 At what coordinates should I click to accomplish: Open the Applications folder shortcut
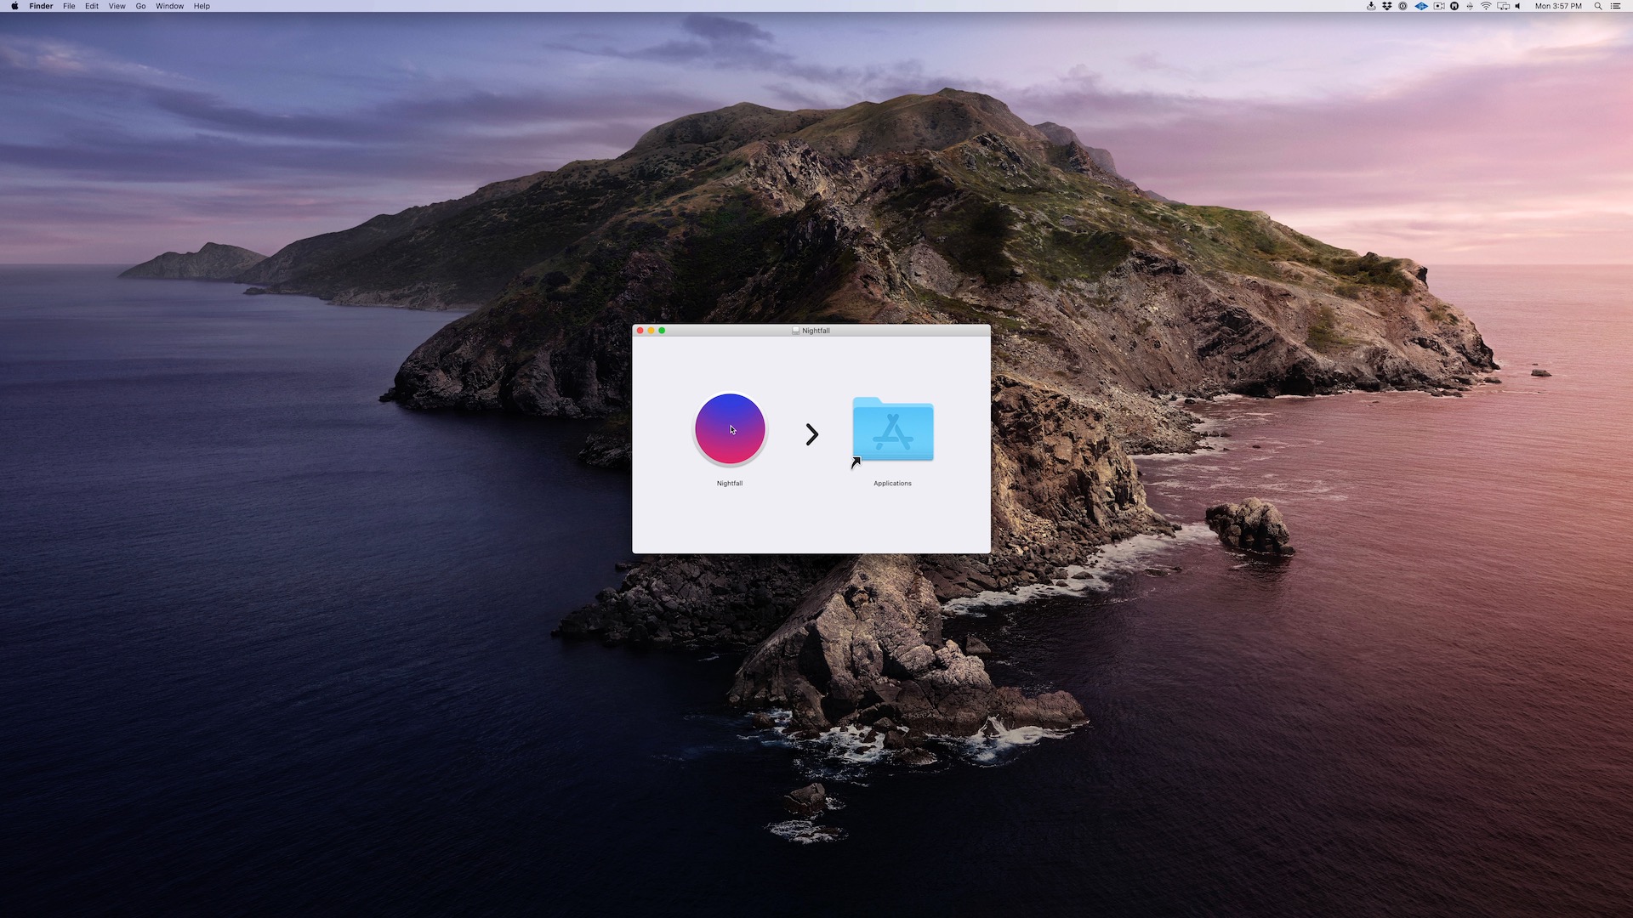[x=892, y=431]
